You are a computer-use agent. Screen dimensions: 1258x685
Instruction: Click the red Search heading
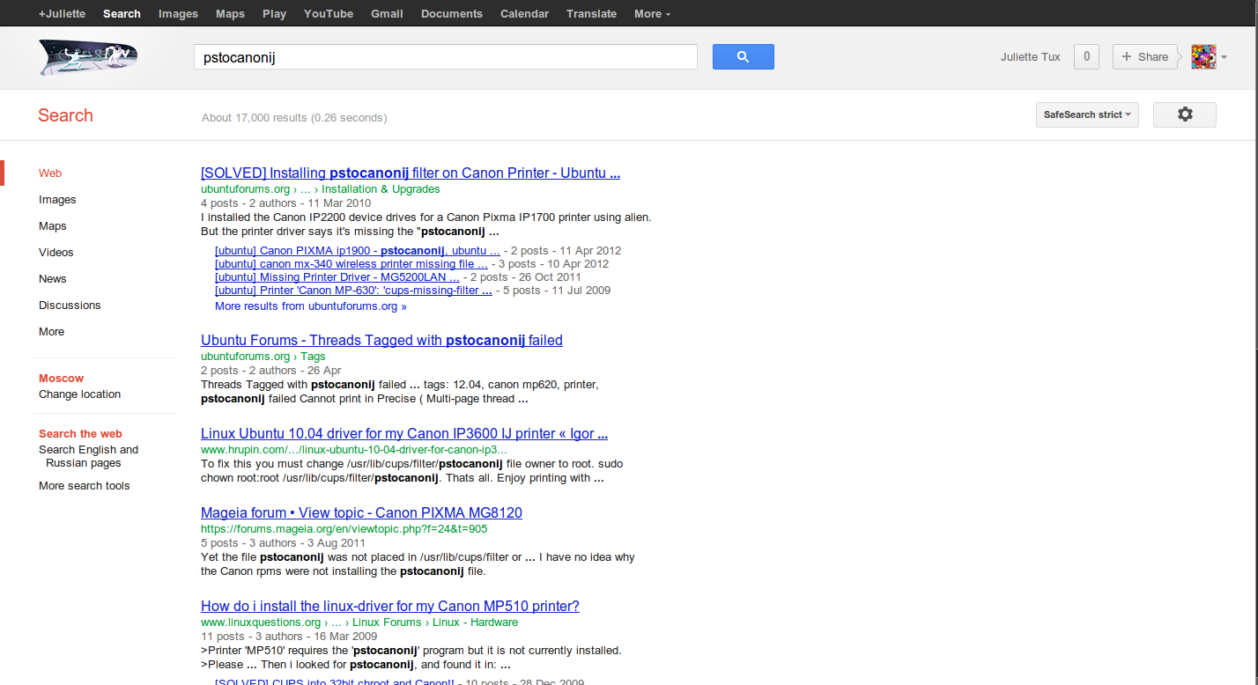(x=65, y=115)
